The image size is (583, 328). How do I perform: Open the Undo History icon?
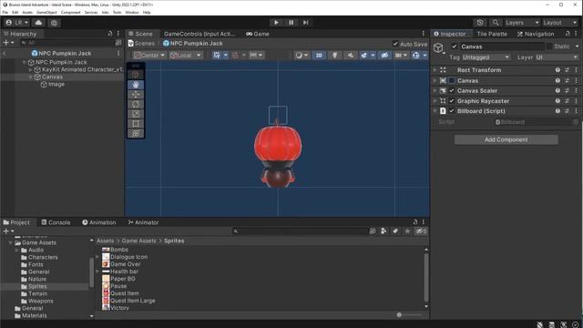(480, 23)
